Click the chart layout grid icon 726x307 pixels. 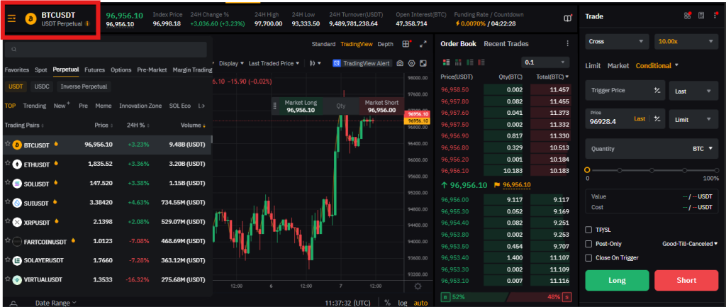(x=406, y=44)
